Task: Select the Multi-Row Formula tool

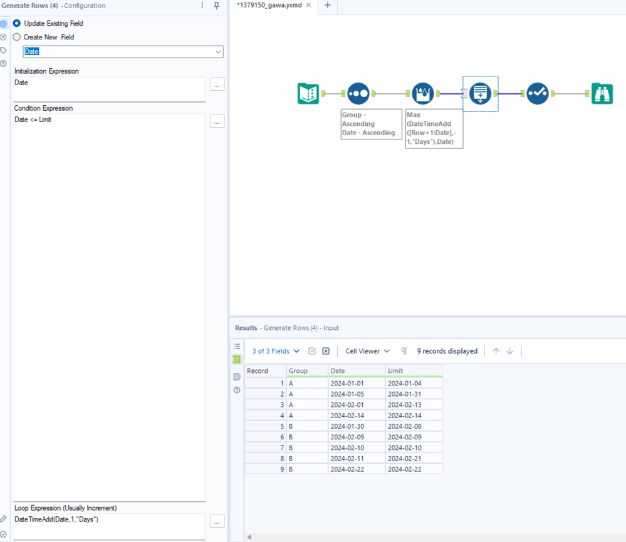Action: [x=423, y=93]
